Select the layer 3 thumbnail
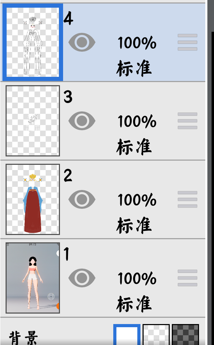Image resolution: width=214 pixels, height=345 pixels. coord(33,121)
